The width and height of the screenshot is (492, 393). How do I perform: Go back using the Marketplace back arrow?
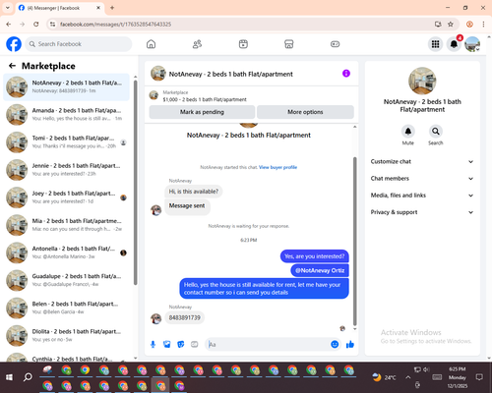coord(13,66)
